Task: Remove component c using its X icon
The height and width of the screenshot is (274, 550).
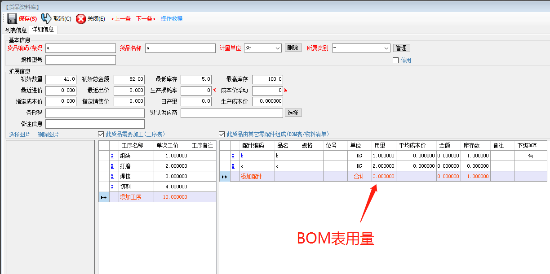Action: pyautogui.click(x=233, y=165)
